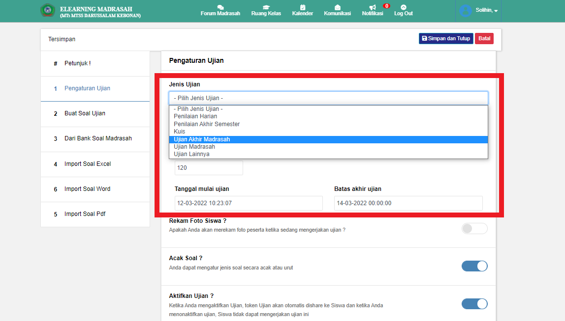The image size is (565, 321).
Task: Open the Kalender icon
Action: point(302,7)
